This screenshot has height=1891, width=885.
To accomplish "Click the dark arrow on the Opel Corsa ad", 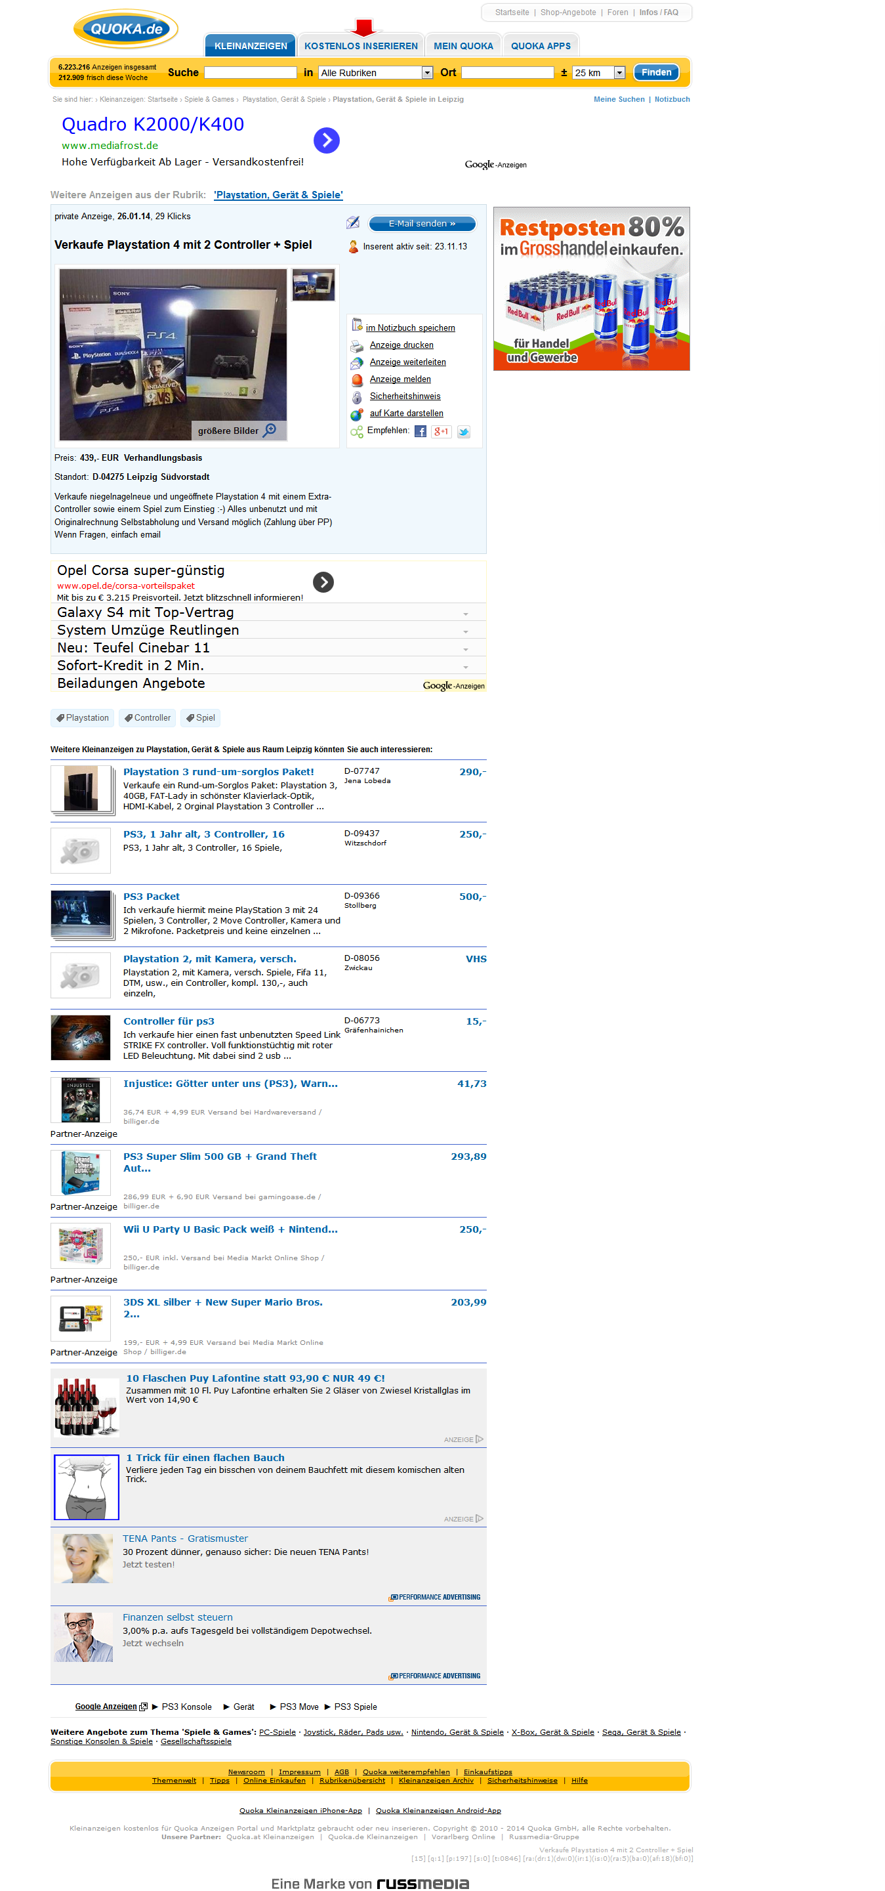I will click(323, 582).
